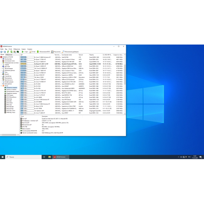This screenshot has width=204, height=204.
Task: Select Копирование в памяти benchmark
Action: click(13, 91)
